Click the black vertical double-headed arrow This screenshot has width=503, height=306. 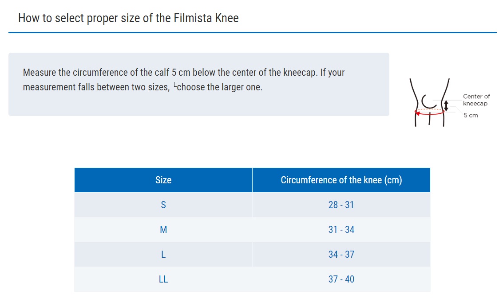[x=447, y=105]
